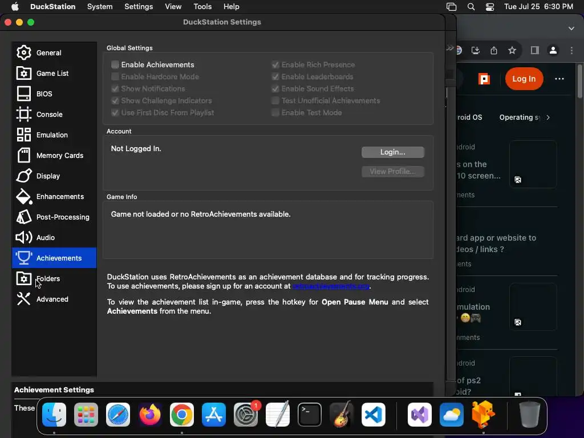Screen dimensions: 584x438
Task: Open the BIOS settings page
Action: click(54, 94)
